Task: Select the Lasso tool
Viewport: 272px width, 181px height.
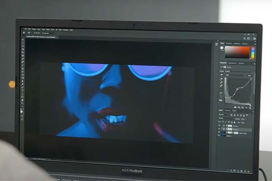Action: click(23, 46)
